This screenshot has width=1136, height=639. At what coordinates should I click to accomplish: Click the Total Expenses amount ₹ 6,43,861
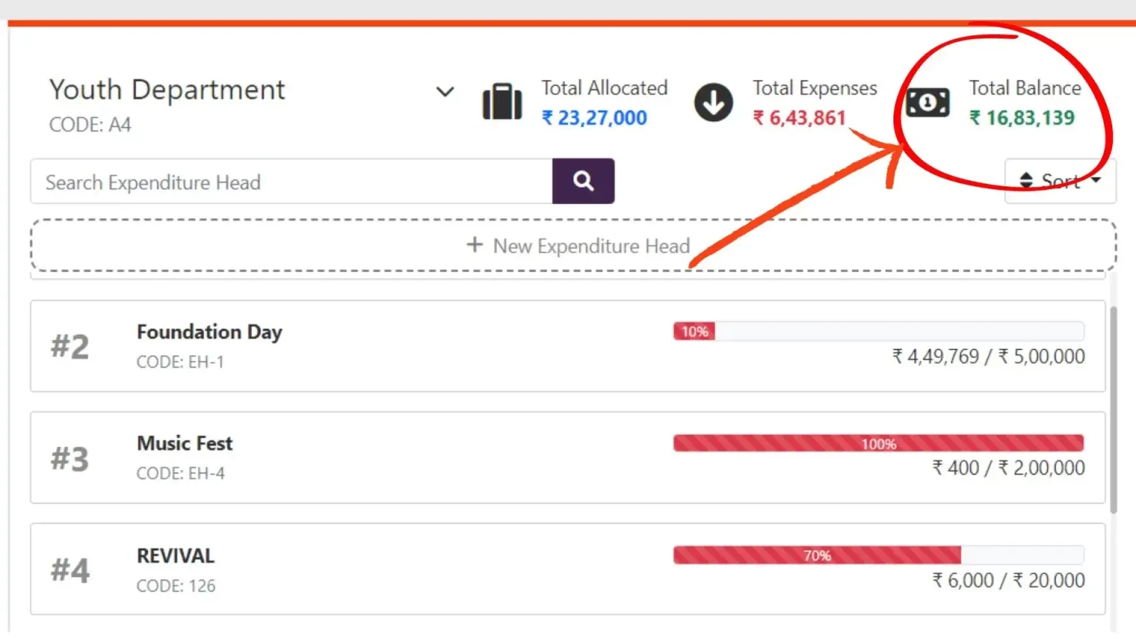pos(799,118)
